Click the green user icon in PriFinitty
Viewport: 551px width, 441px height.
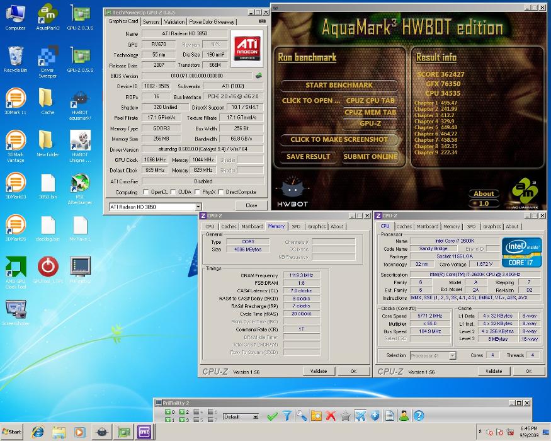(x=404, y=416)
